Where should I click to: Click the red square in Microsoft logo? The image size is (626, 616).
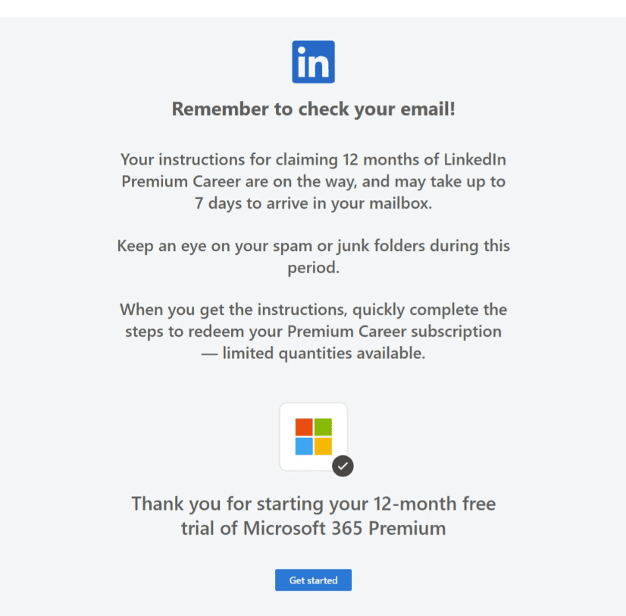(304, 427)
